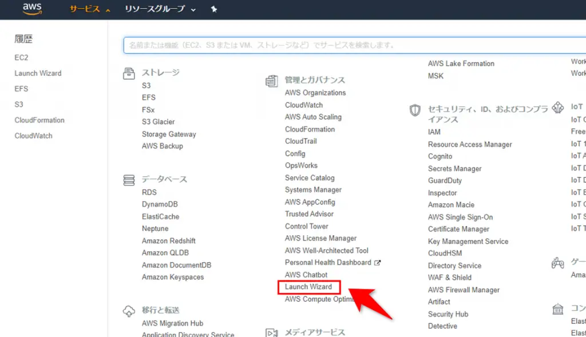
Task: Click the Database category icon
Action: [x=129, y=180]
